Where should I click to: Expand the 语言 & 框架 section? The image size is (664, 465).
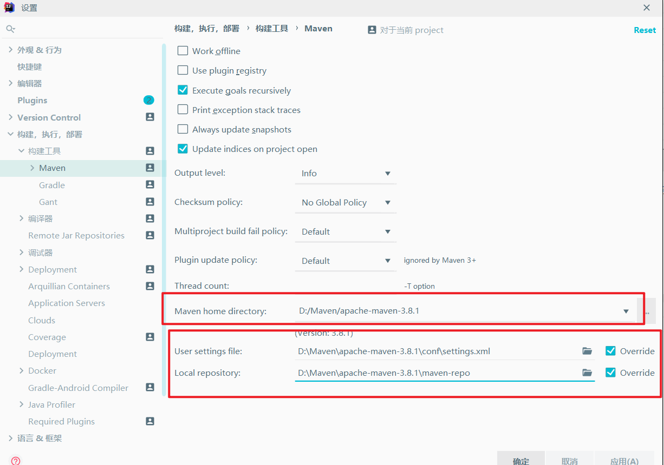(x=10, y=438)
